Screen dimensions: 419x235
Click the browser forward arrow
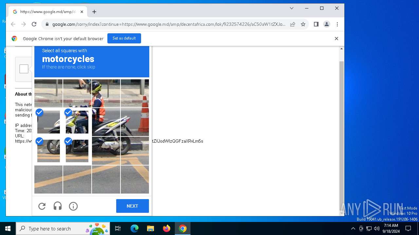click(x=24, y=24)
